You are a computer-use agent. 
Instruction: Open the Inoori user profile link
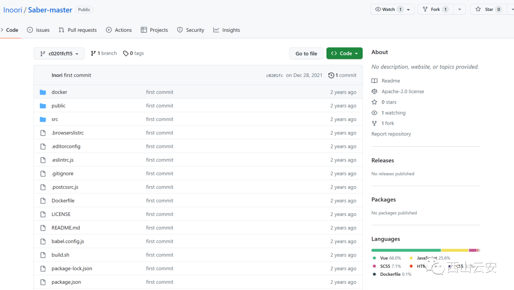tap(13, 10)
